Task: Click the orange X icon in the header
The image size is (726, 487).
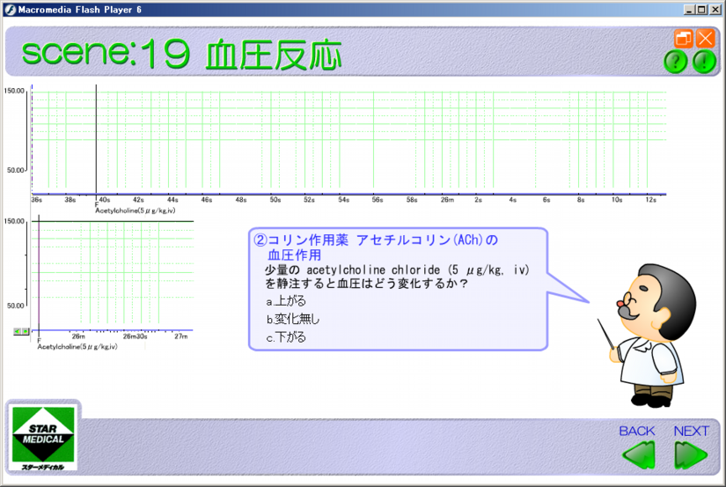Action: (705, 39)
